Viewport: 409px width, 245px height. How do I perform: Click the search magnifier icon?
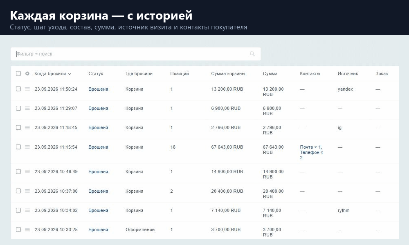point(252,53)
